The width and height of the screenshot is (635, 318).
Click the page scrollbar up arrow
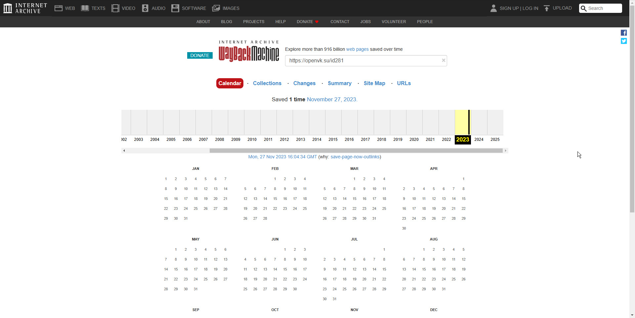point(632,3)
